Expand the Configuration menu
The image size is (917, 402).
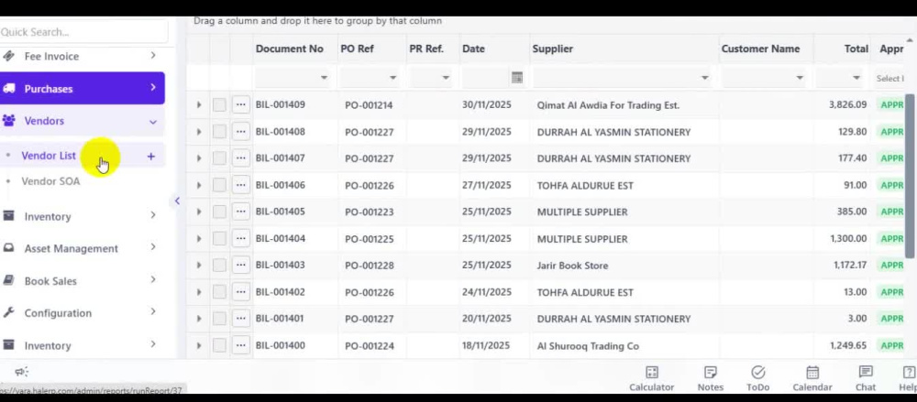[x=152, y=312]
